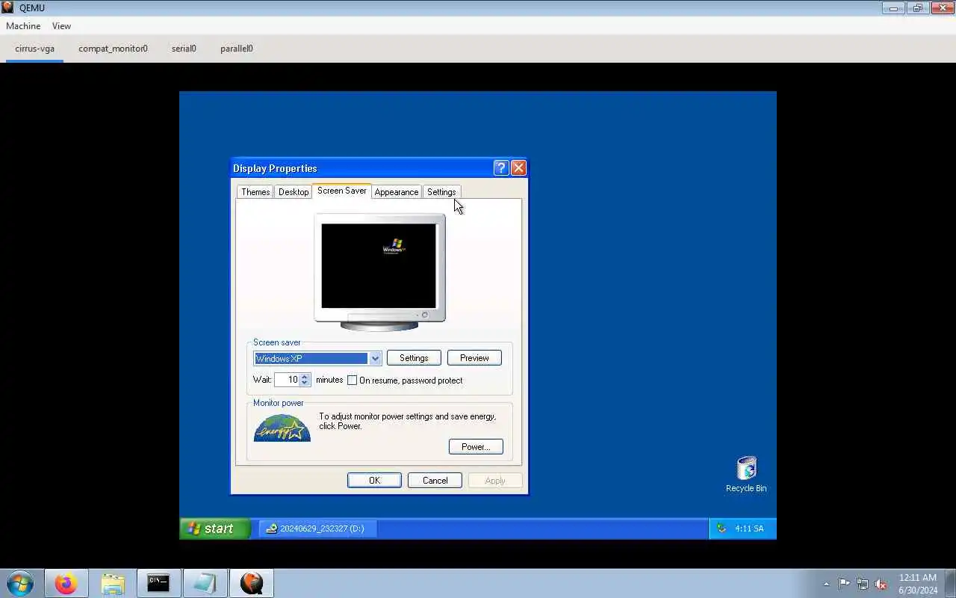Select the Screen Saver tab
This screenshot has width=956, height=598.
point(342,191)
